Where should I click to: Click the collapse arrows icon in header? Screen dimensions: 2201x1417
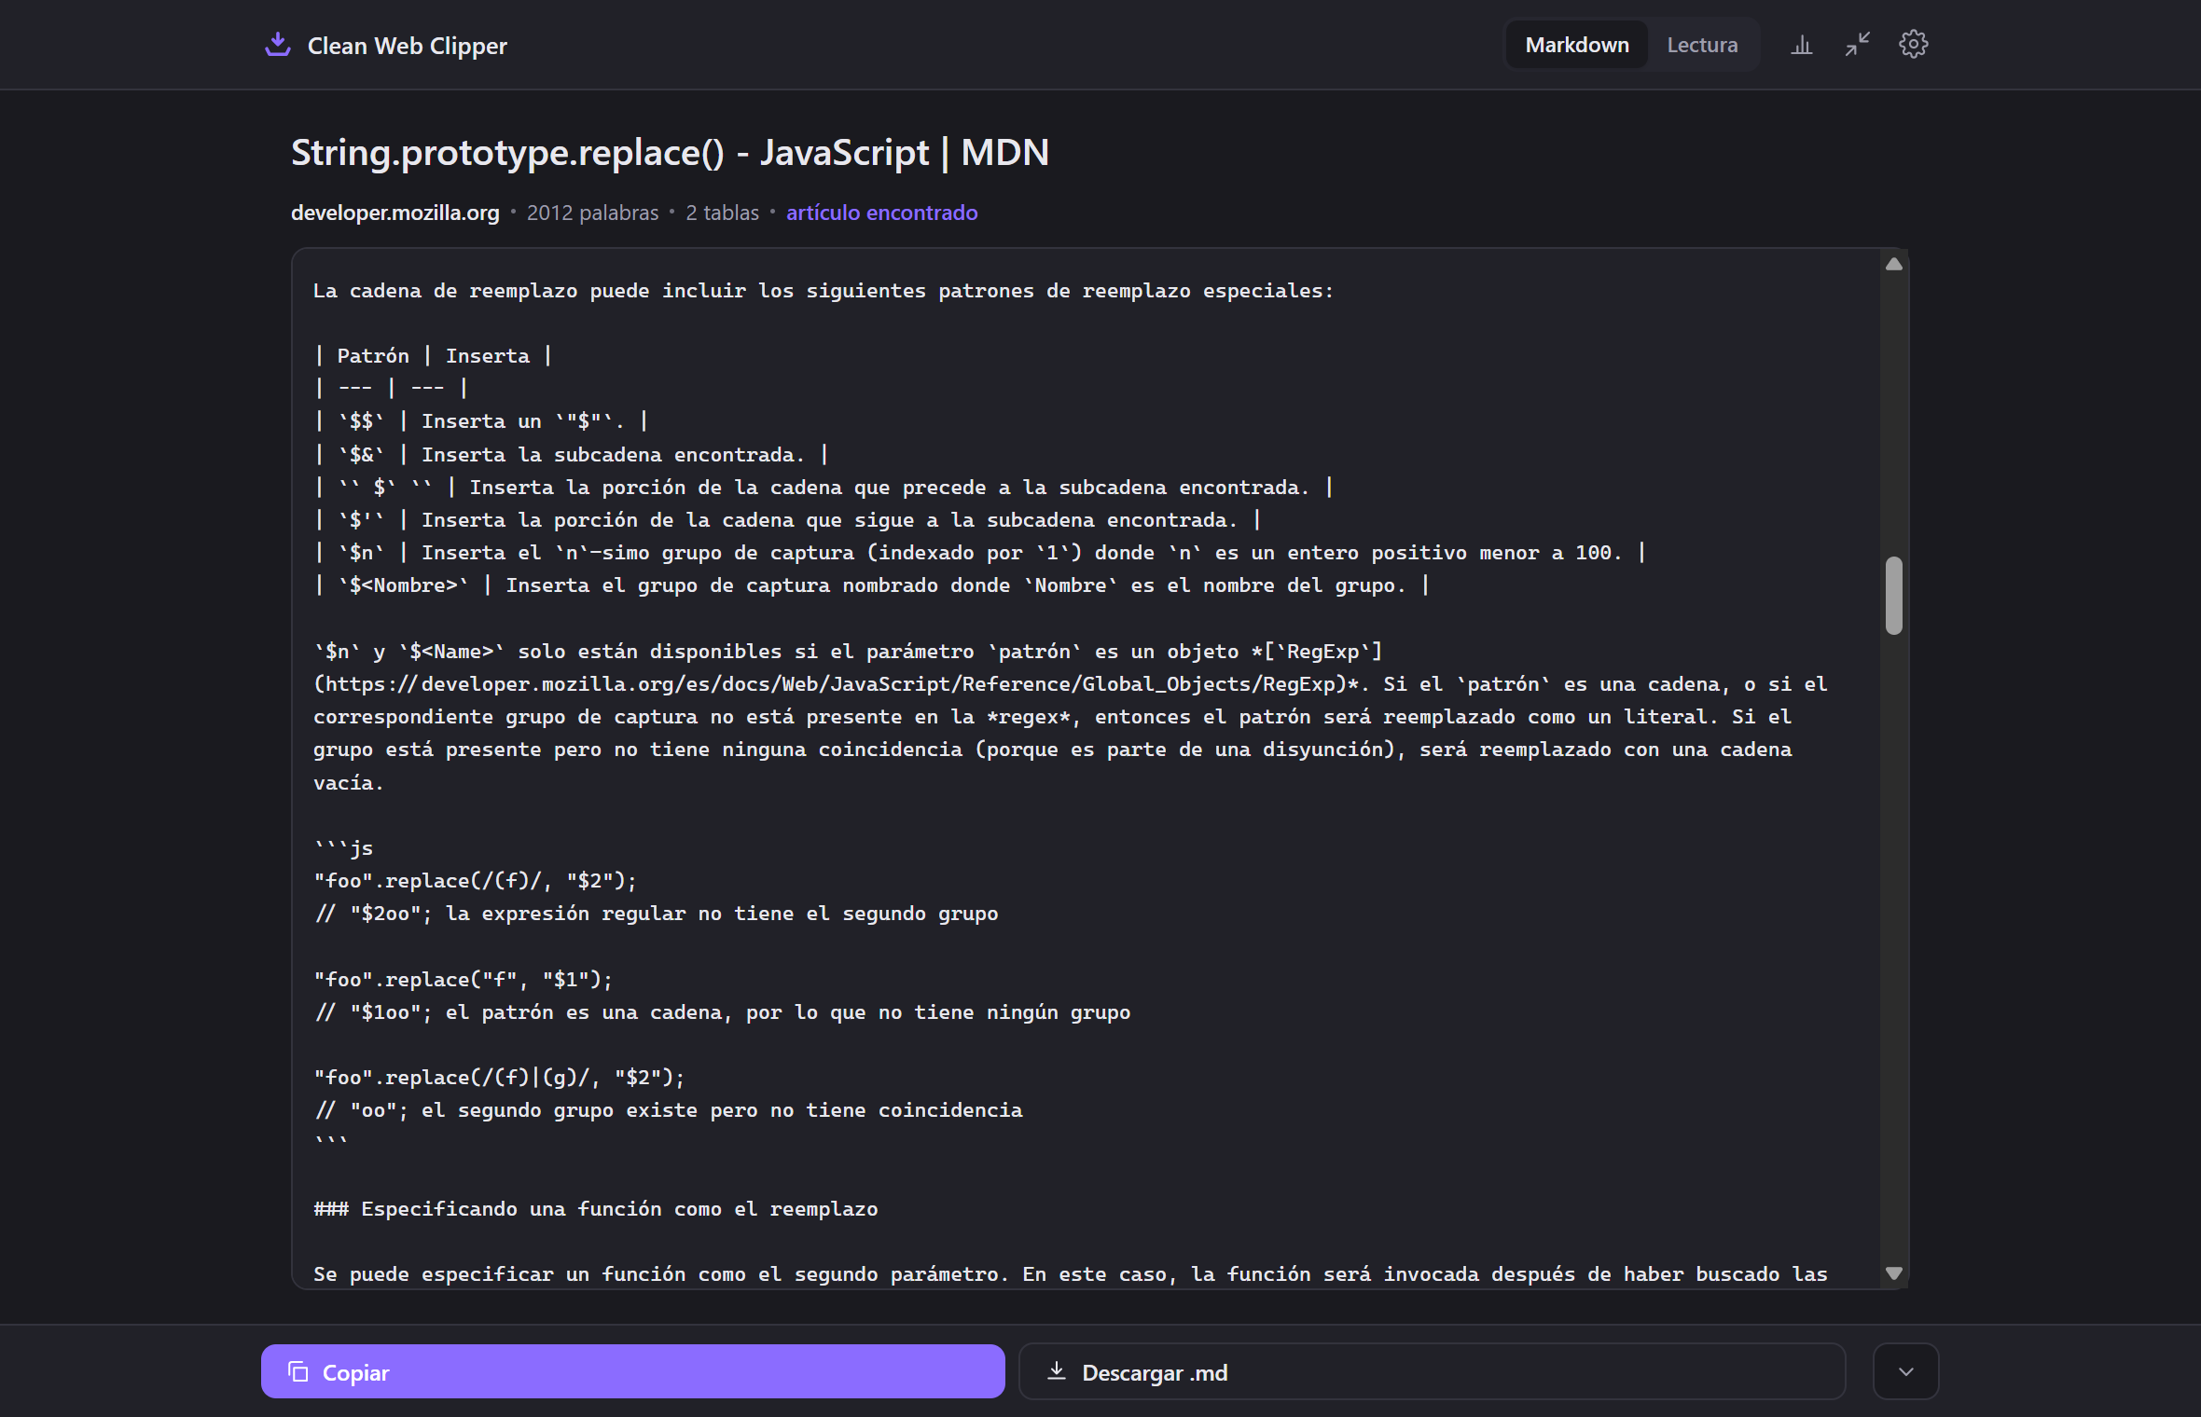[x=1857, y=45]
